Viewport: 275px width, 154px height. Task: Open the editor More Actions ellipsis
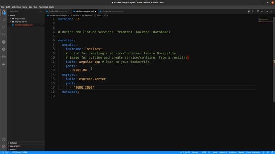pos(271,12)
